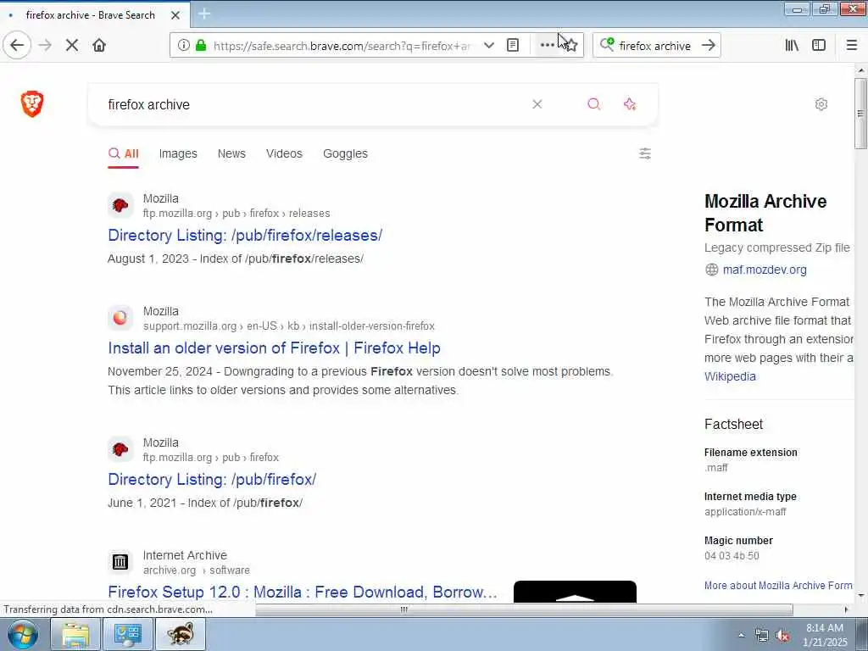The height and width of the screenshot is (651, 868).
Task: Switch to News tab
Action: (231, 154)
